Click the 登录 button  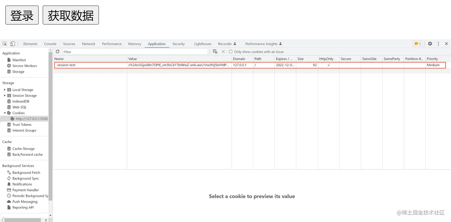(22, 15)
